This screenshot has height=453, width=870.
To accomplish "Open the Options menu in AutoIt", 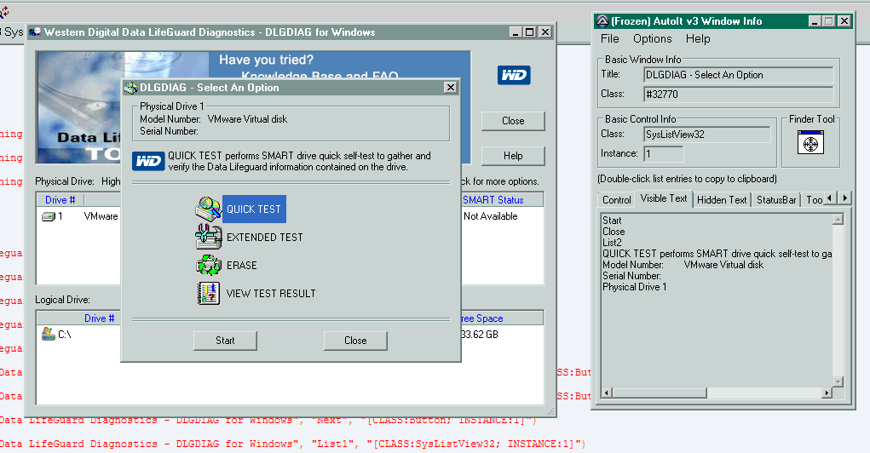I will [653, 38].
